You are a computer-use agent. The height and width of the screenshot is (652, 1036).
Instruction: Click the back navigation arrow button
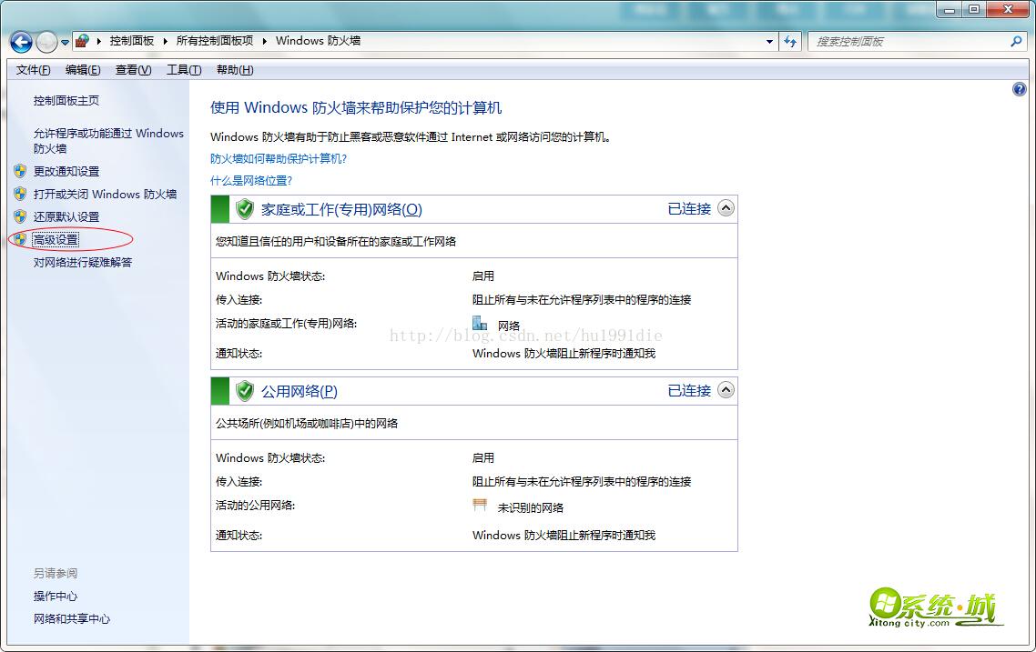(x=21, y=42)
